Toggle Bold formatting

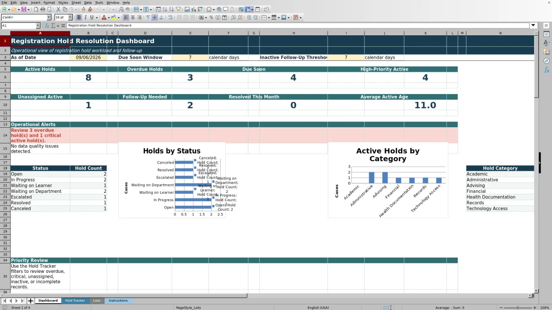pos(79,17)
